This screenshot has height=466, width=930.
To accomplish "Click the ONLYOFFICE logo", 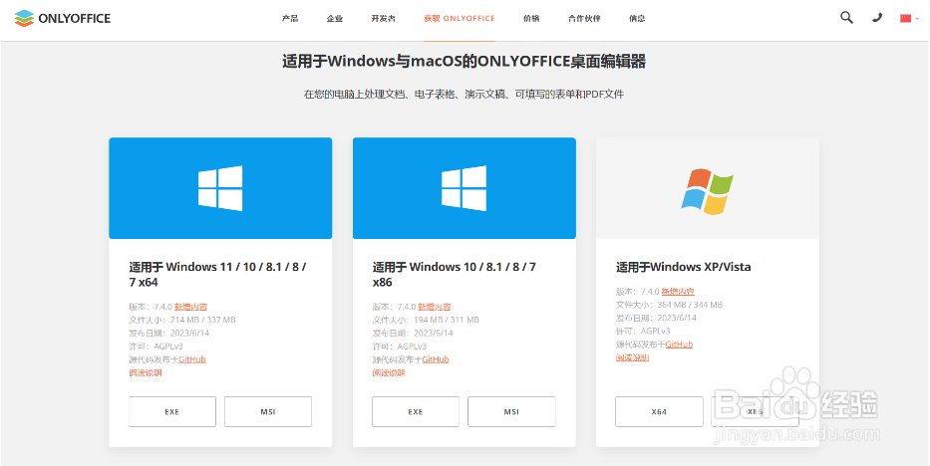I will (x=63, y=18).
